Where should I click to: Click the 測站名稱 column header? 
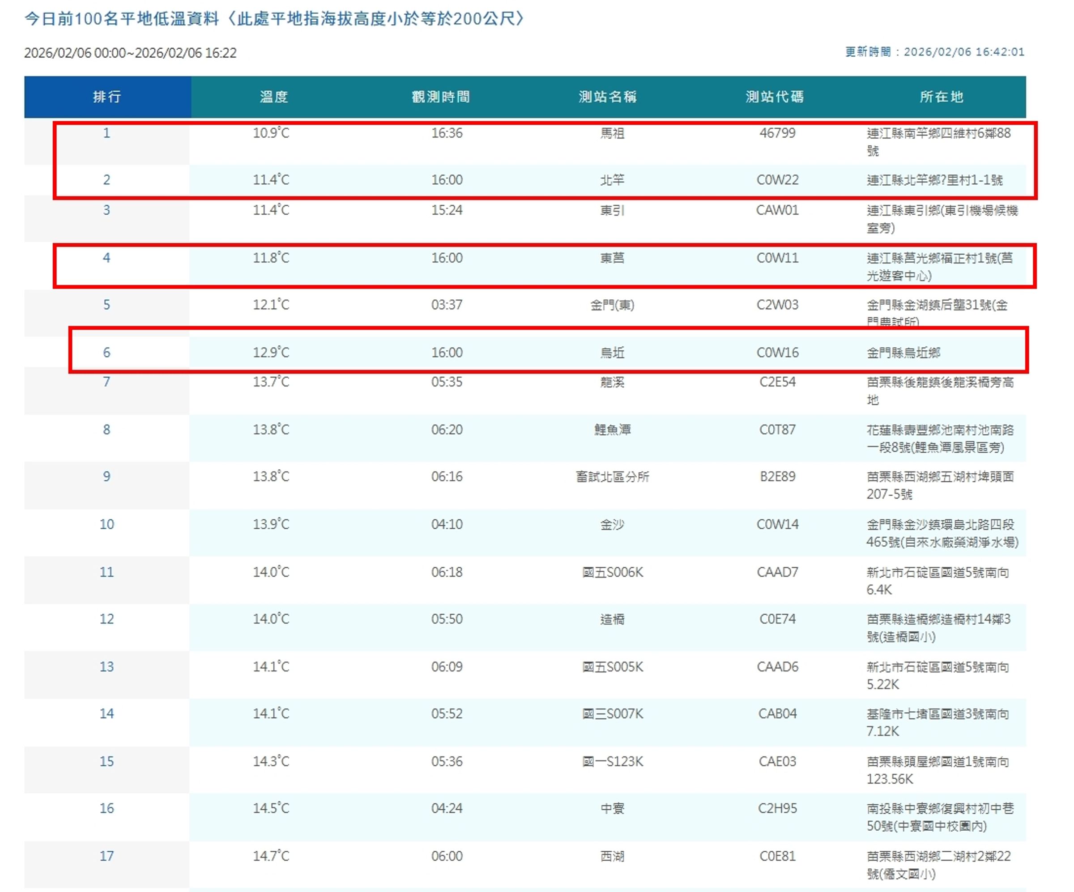[x=608, y=97]
